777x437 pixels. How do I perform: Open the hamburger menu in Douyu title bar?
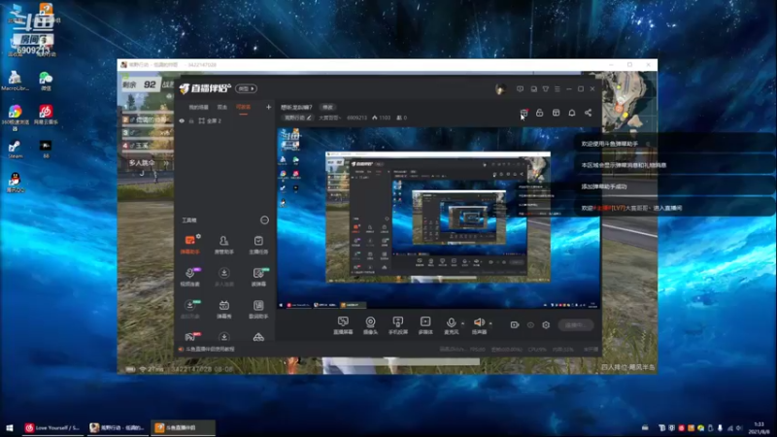tap(557, 89)
